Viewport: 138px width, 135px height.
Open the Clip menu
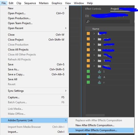[19, 3]
